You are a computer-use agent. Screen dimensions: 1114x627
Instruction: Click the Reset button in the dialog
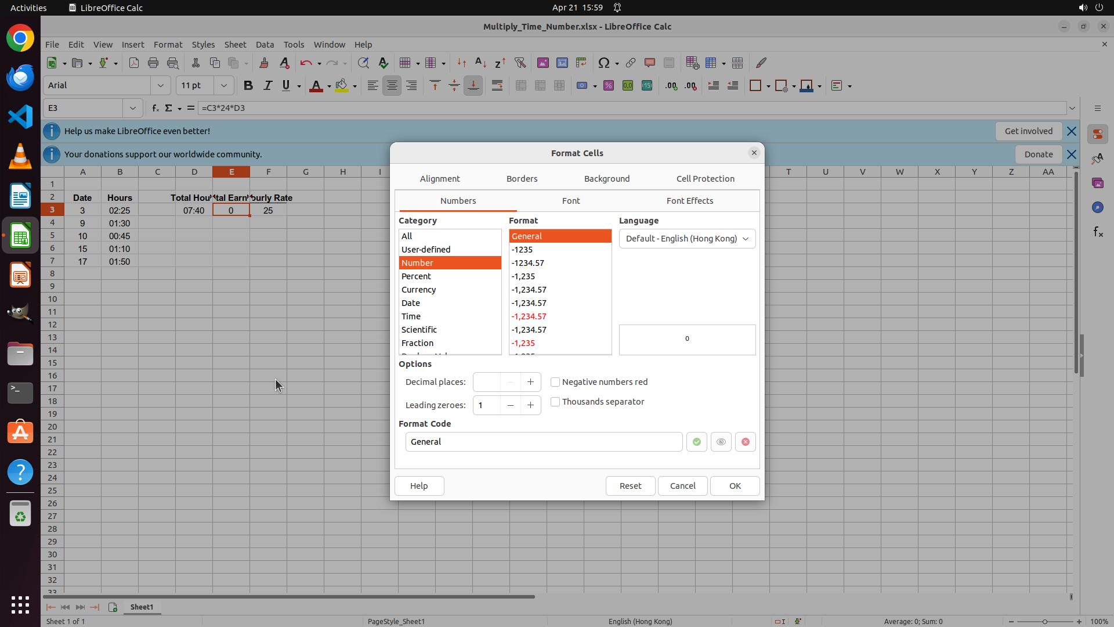point(630,486)
